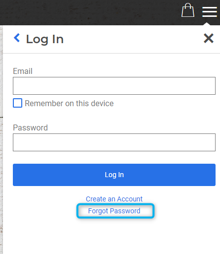Open the Forgot Password link
The width and height of the screenshot is (220, 254).
point(114,211)
